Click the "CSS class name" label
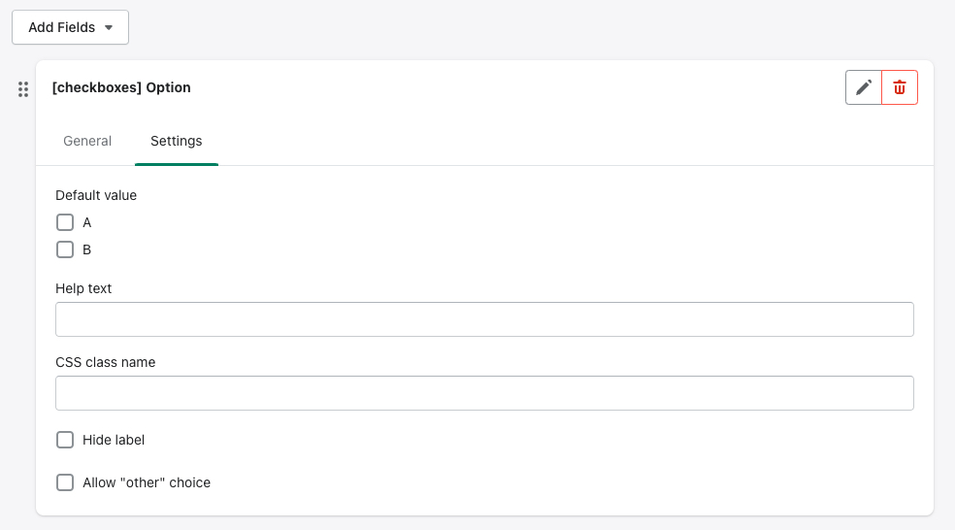The image size is (955, 530). coord(106,362)
